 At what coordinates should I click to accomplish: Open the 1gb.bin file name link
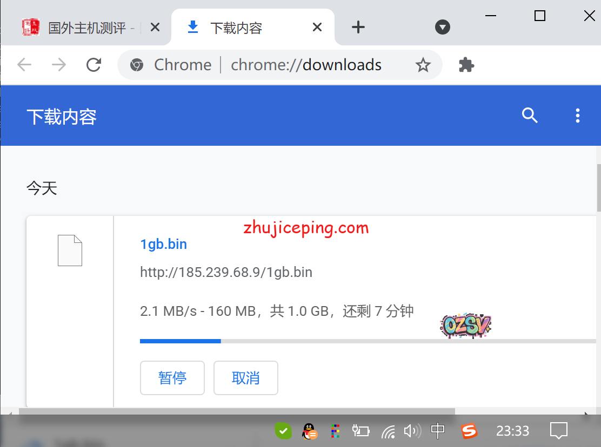pyautogui.click(x=163, y=244)
